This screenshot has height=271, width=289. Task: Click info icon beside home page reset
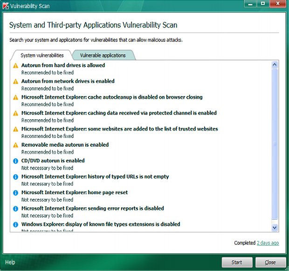click(15, 193)
